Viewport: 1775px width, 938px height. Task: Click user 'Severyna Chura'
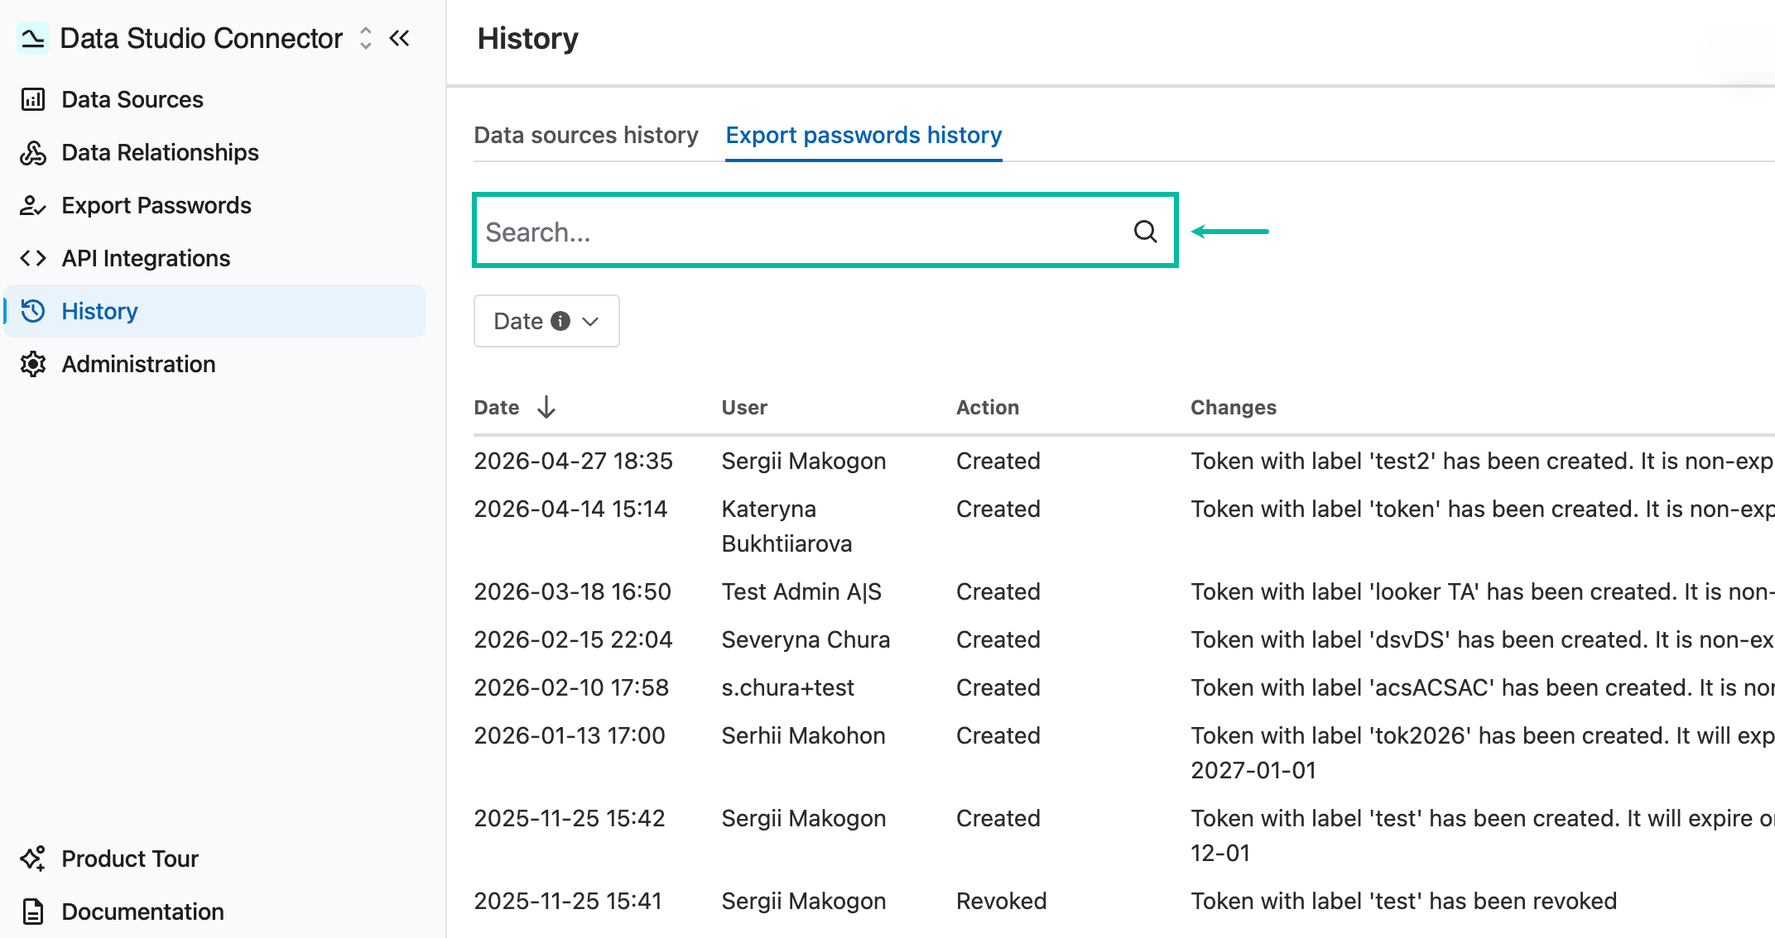(806, 639)
